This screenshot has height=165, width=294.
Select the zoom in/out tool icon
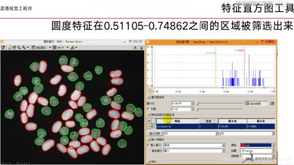point(24,47)
